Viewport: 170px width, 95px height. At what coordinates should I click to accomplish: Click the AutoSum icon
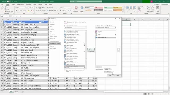[x=139, y=7]
